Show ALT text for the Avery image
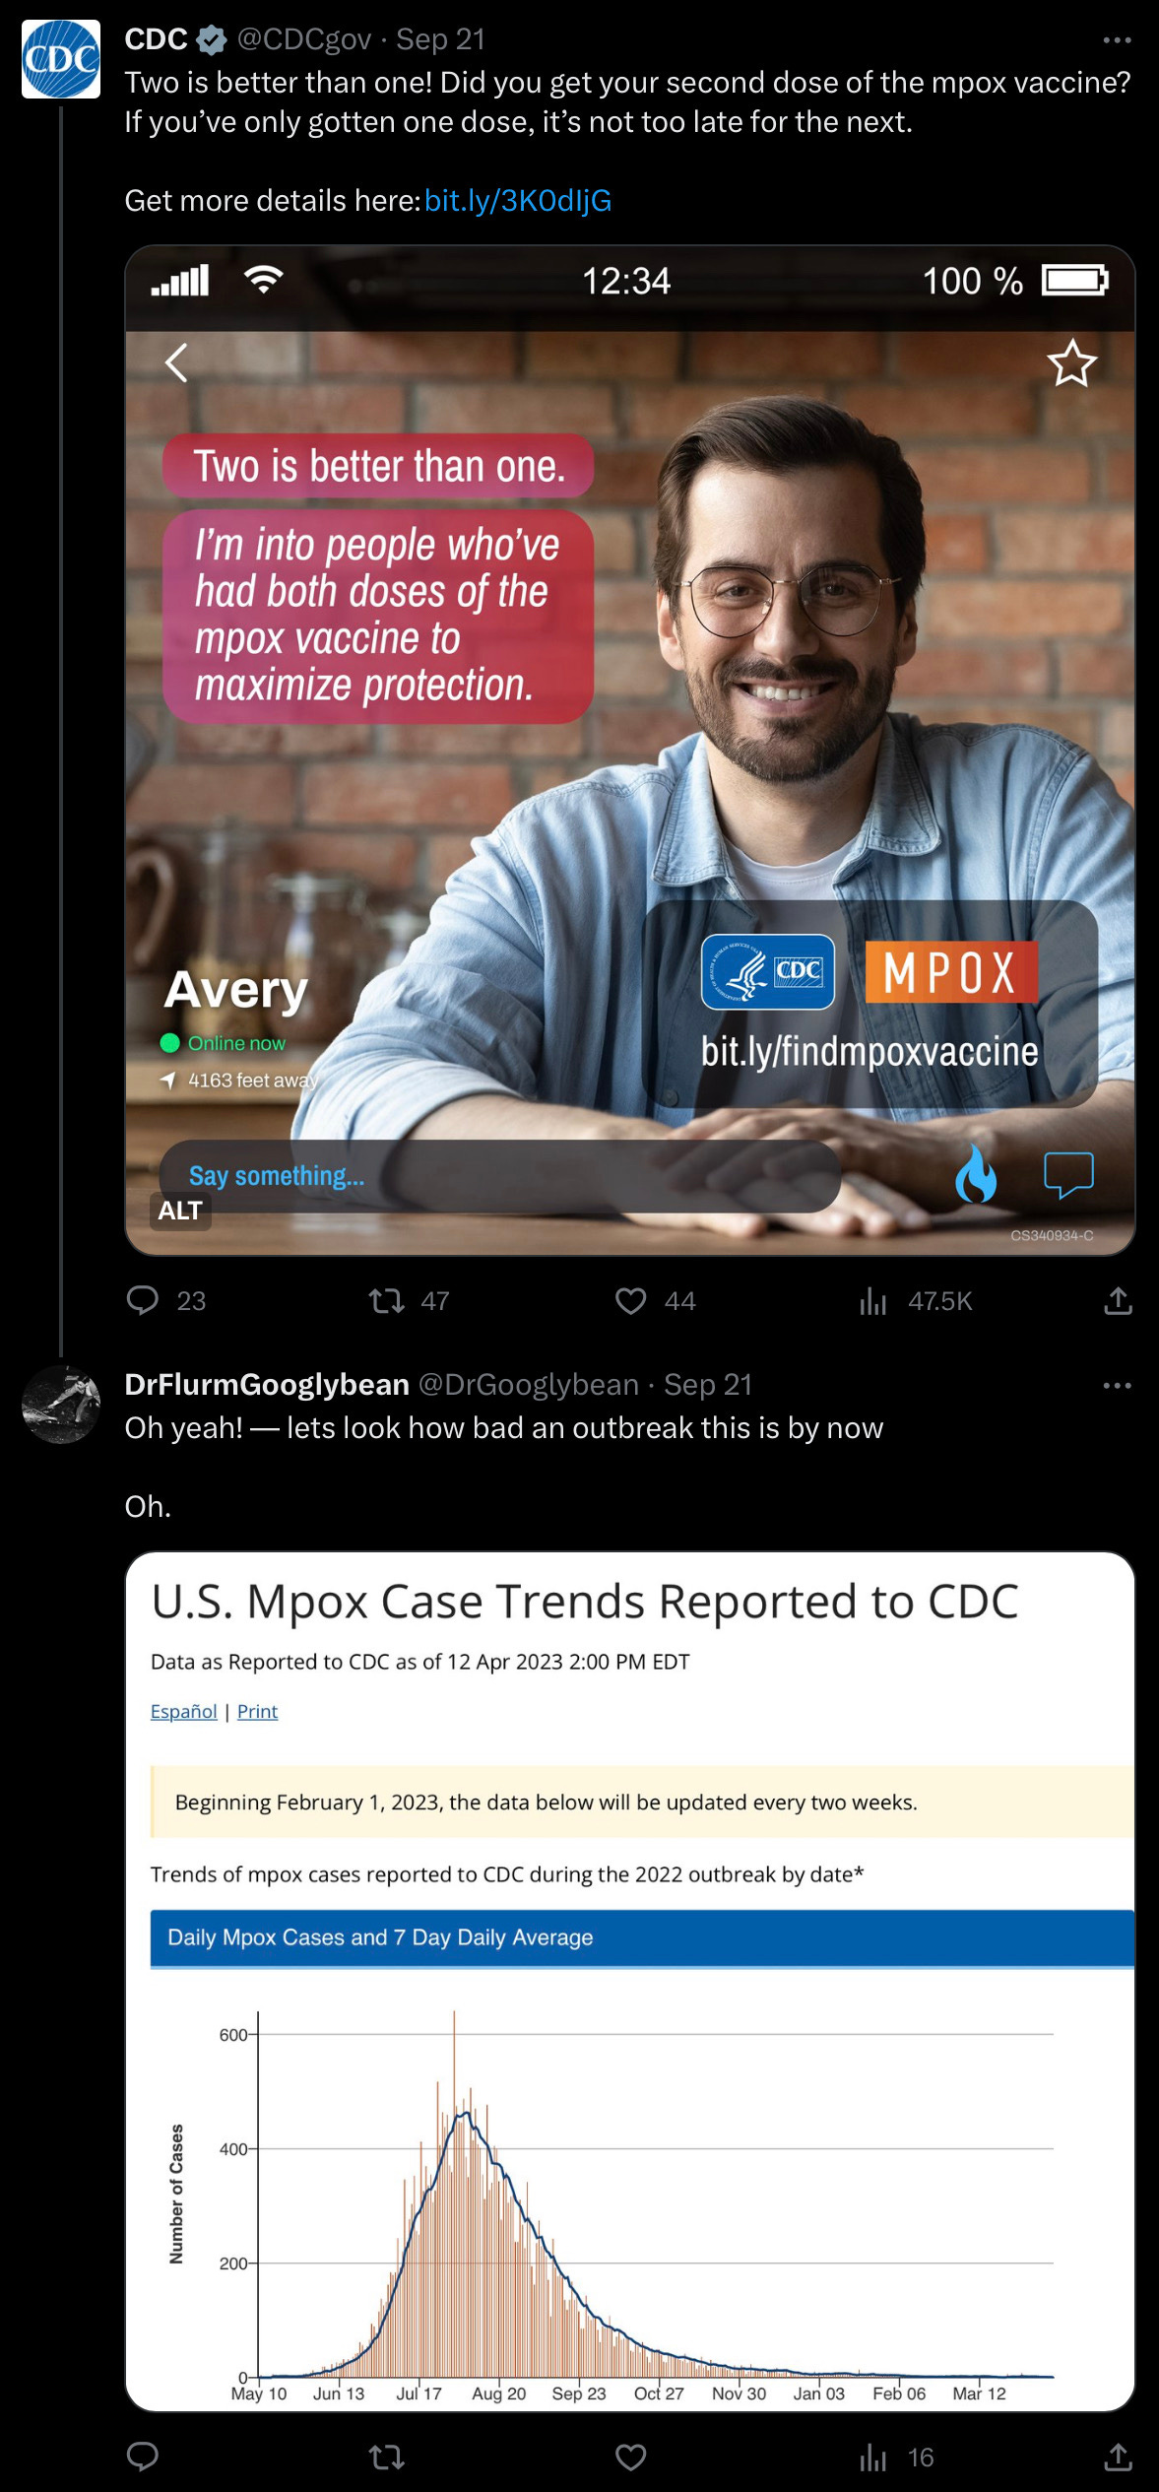 click(x=180, y=1211)
